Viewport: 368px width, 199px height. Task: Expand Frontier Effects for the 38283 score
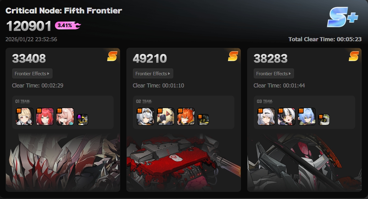pyautogui.click(x=274, y=73)
